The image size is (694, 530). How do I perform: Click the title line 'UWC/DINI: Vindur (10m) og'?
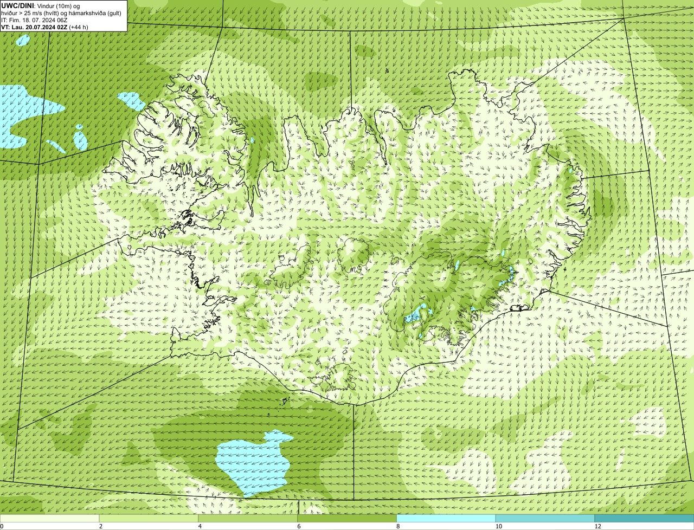[41, 5]
